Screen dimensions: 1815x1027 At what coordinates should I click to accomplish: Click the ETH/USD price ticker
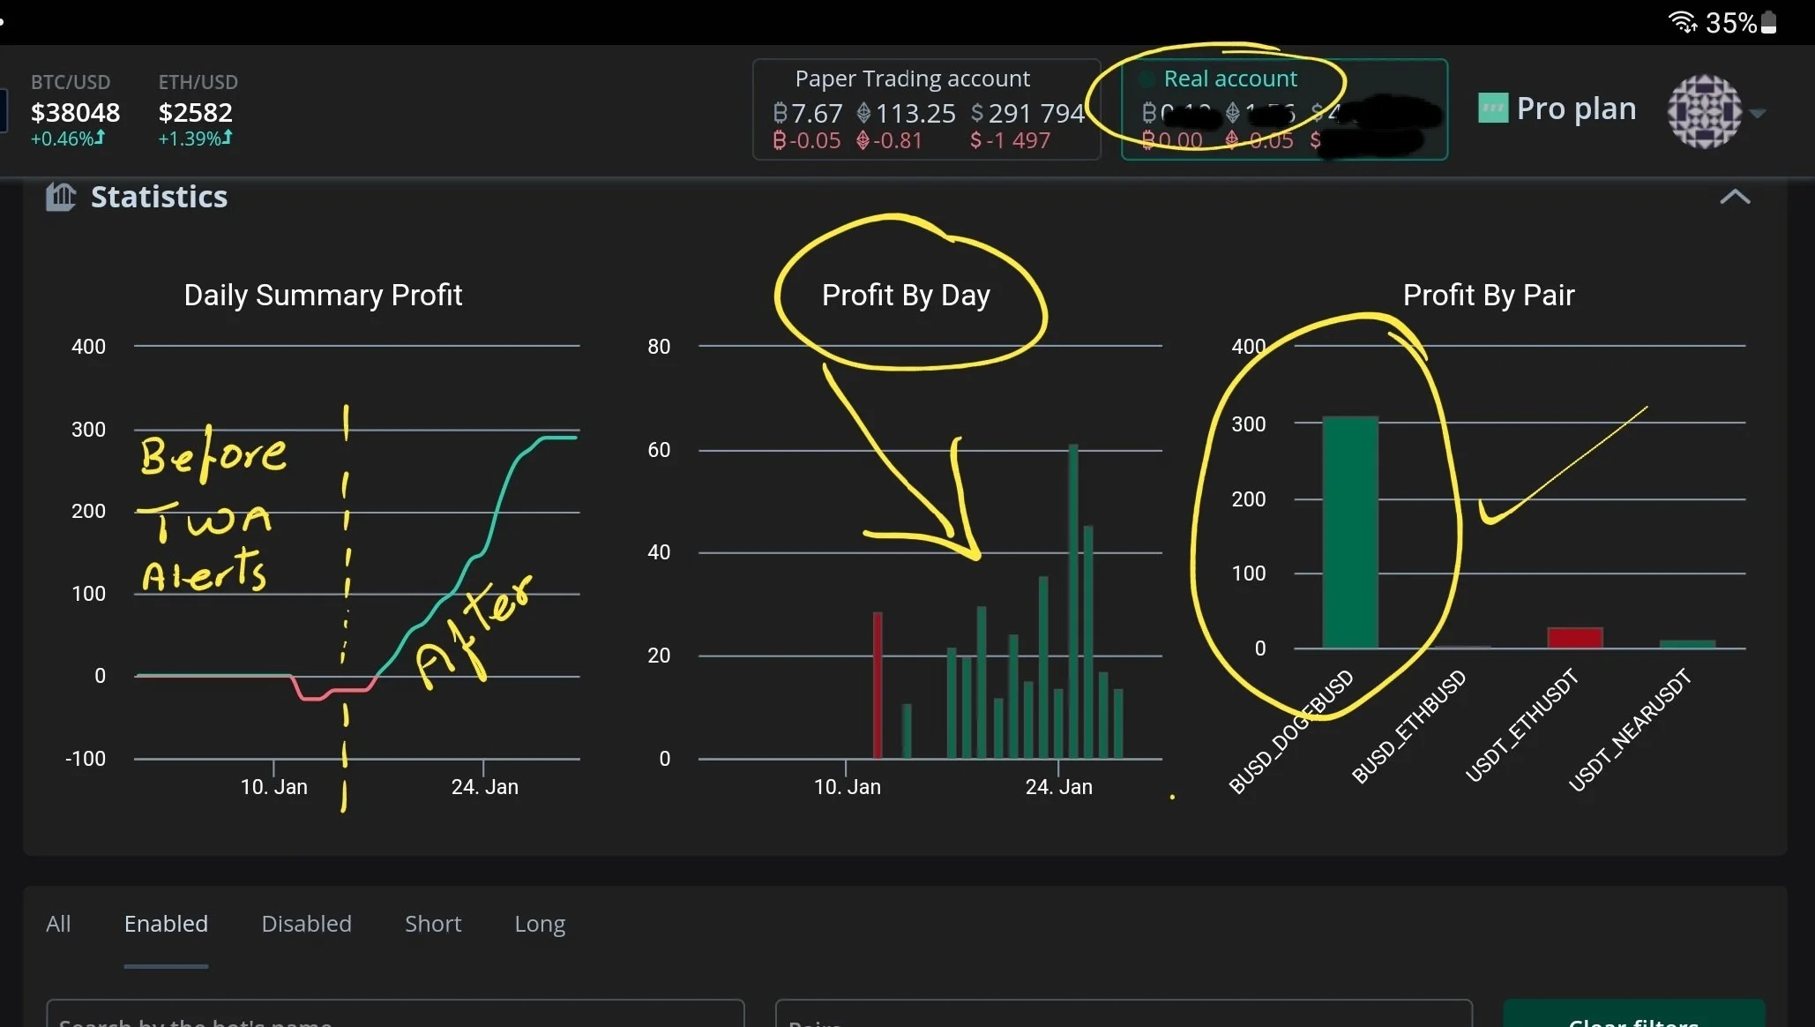(x=197, y=111)
